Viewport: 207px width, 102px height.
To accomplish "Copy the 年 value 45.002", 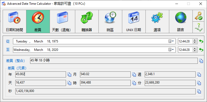I will click(x=69, y=74).
